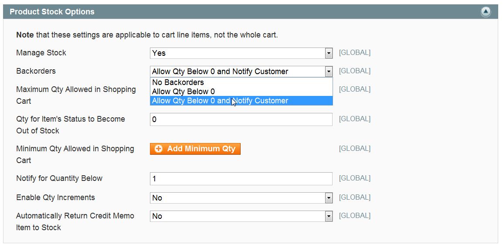Click the Product Stock Options header title

coord(52,12)
